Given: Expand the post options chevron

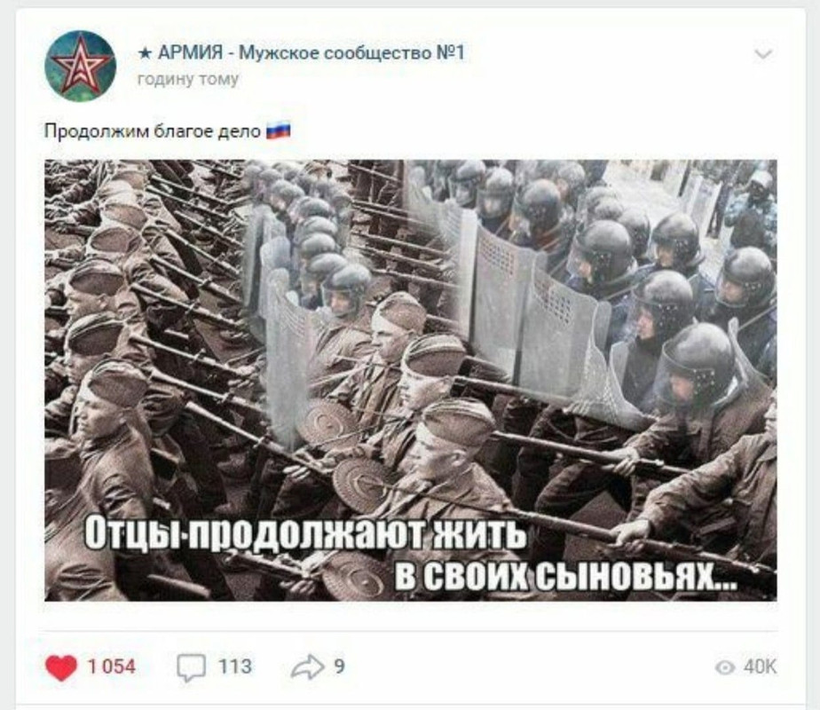Looking at the screenshot, I should click(x=763, y=54).
